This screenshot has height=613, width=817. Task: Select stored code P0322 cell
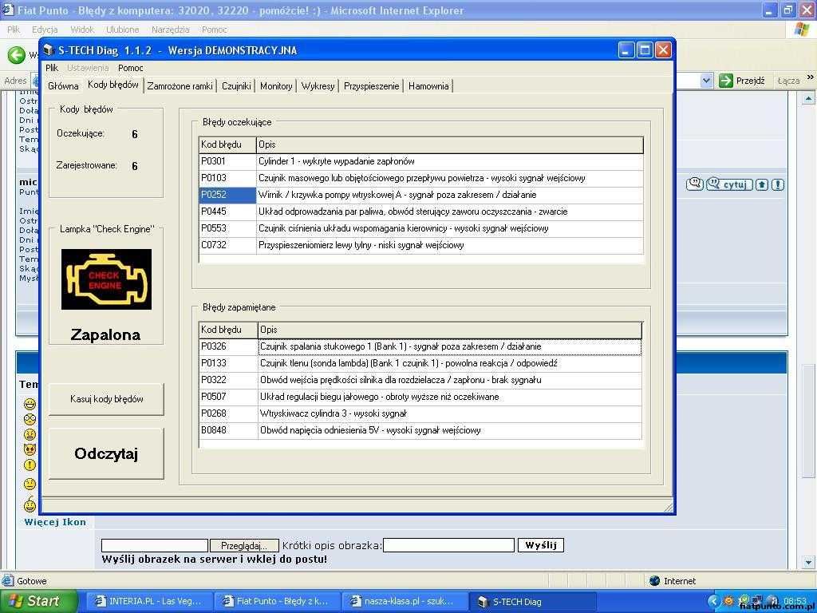pos(228,379)
